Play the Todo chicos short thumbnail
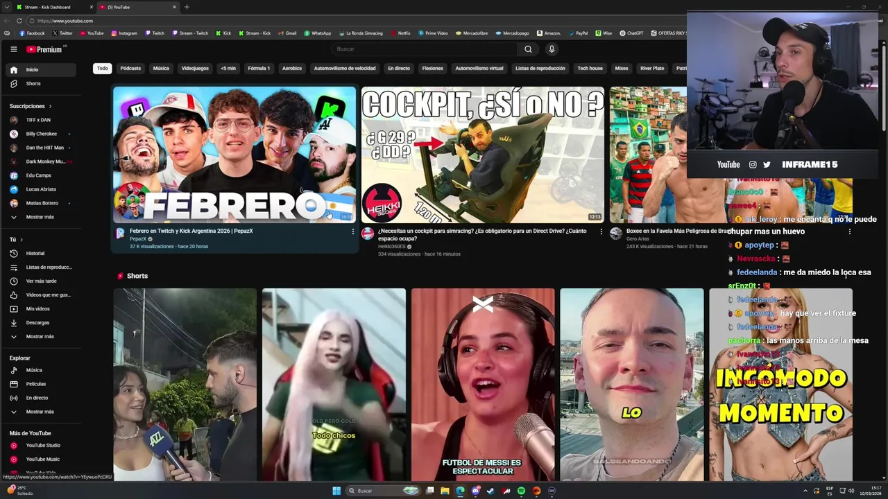Viewport: 888px width, 499px height. tap(334, 385)
